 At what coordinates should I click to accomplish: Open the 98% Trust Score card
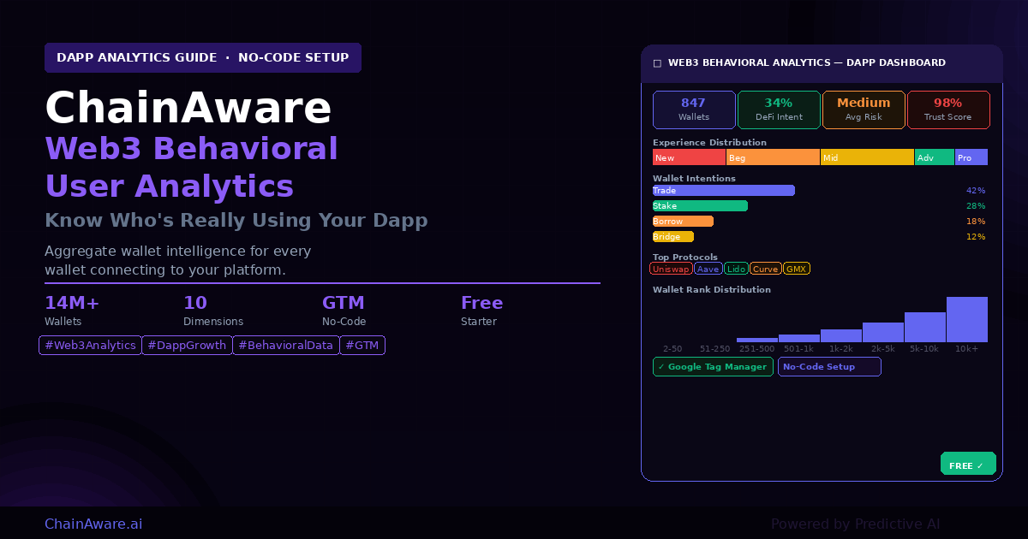948,110
